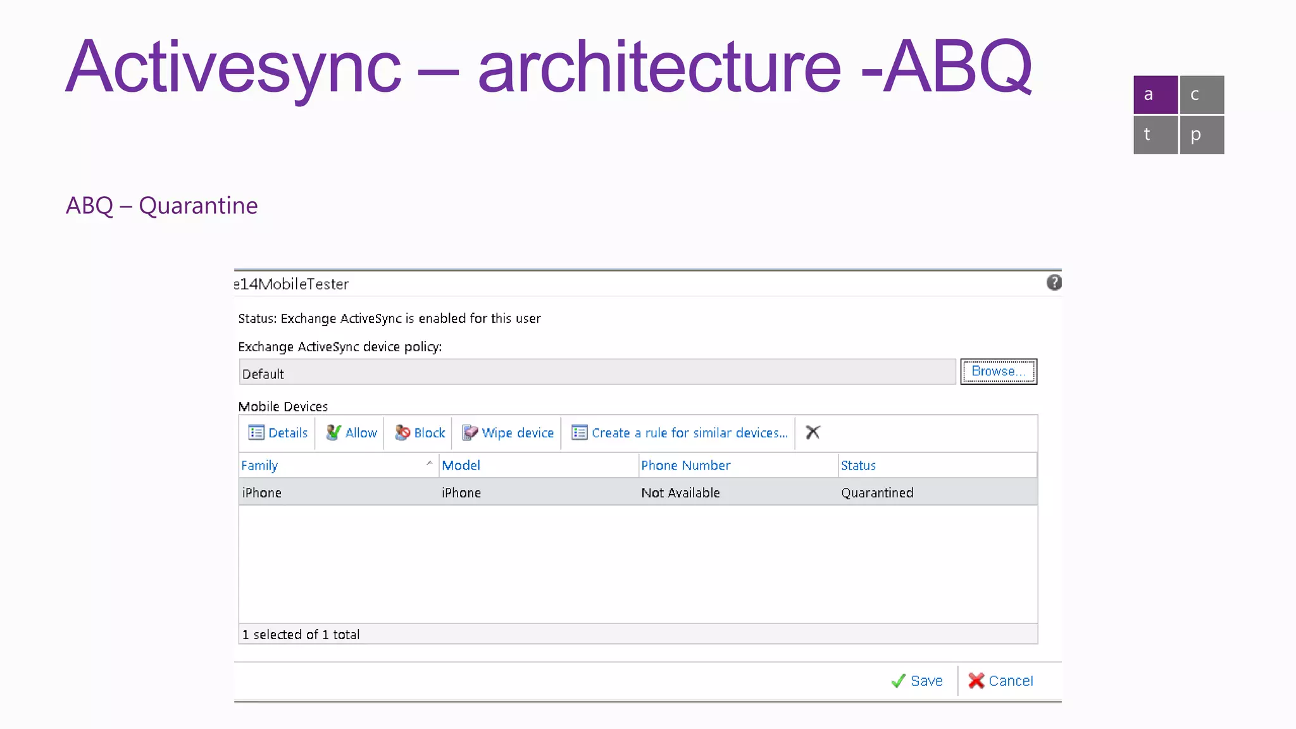Sort by the Family column header
This screenshot has height=729, width=1296.
[339, 465]
